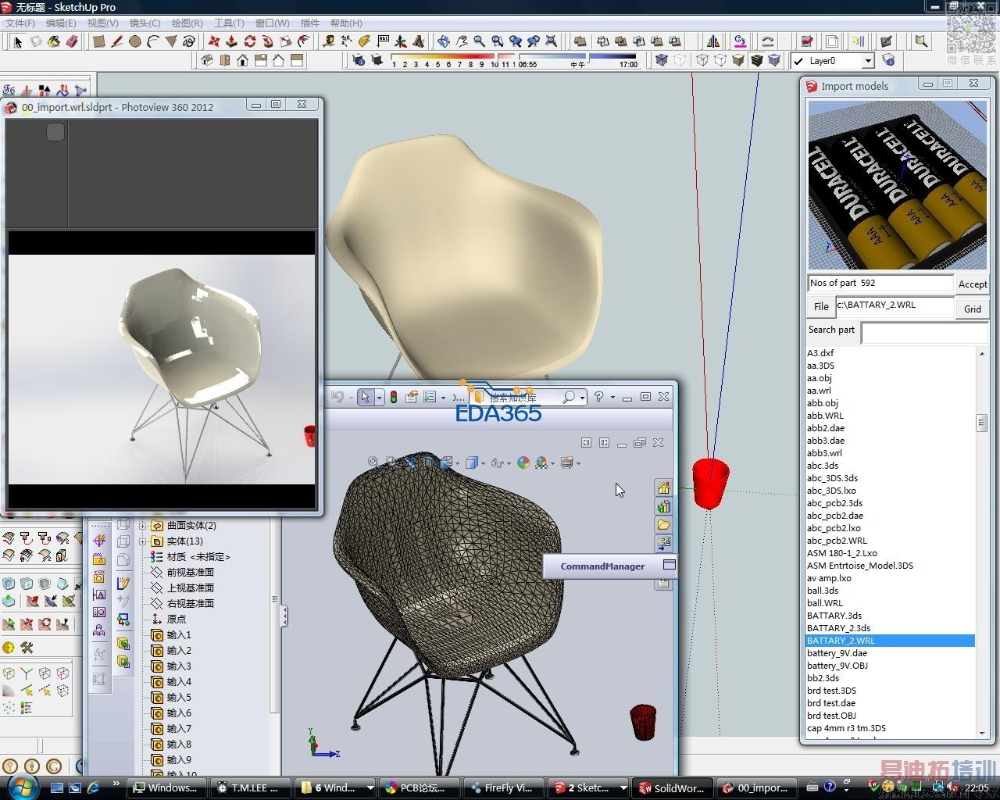Open the SolidWorks Resources home tab icon

click(x=663, y=488)
